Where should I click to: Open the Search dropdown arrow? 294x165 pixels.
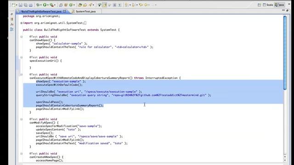tap(93, 5)
